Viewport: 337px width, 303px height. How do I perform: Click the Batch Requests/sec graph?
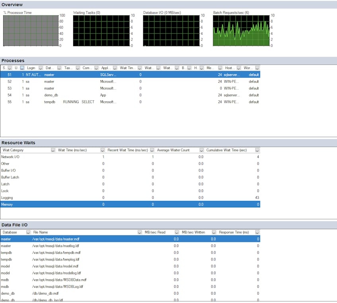coord(241,31)
